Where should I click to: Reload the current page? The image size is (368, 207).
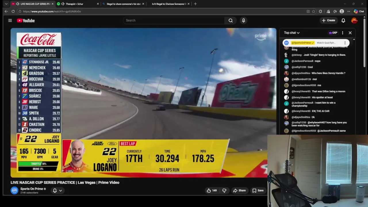13,11
